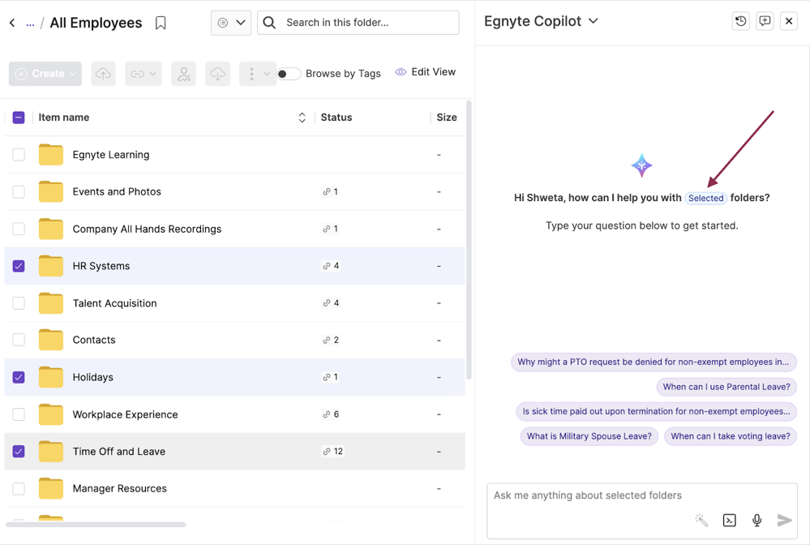Open the feedback icon in Copilot panel

click(765, 21)
